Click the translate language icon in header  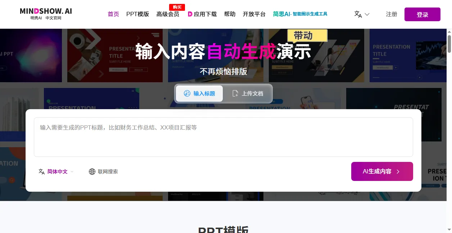pyautogui.click(x=358, y=14)
